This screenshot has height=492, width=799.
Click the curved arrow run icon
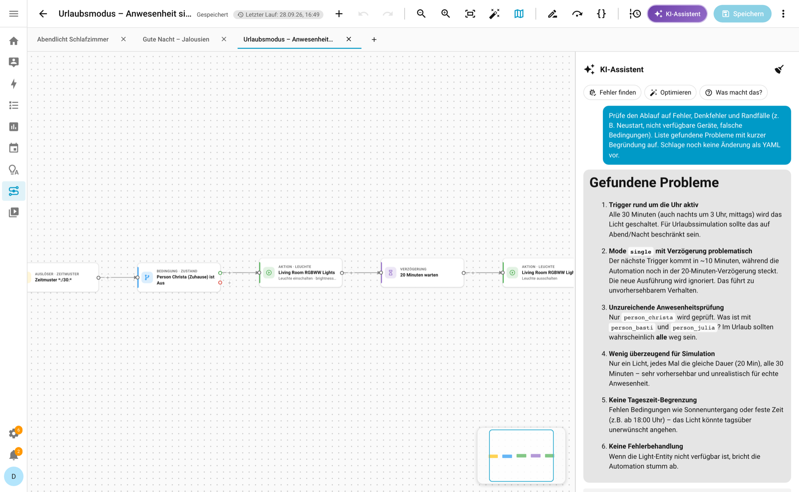[x=577, y=14]
